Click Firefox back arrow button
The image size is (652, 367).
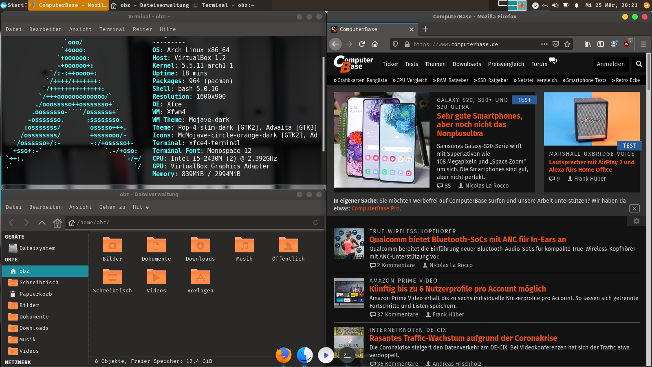tap(335, 44)
